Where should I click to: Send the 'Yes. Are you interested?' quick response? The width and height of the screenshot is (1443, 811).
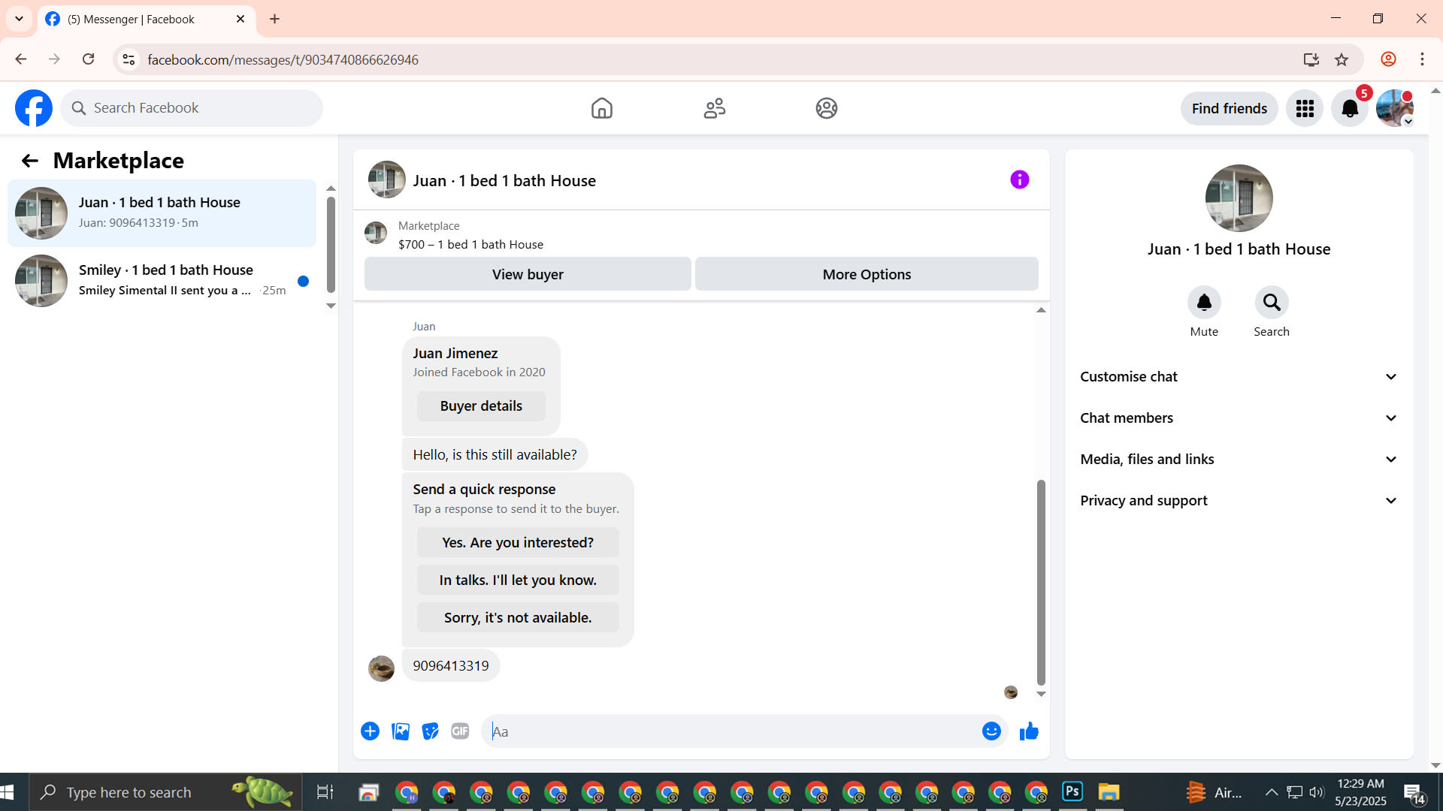(x=518, y=542)
